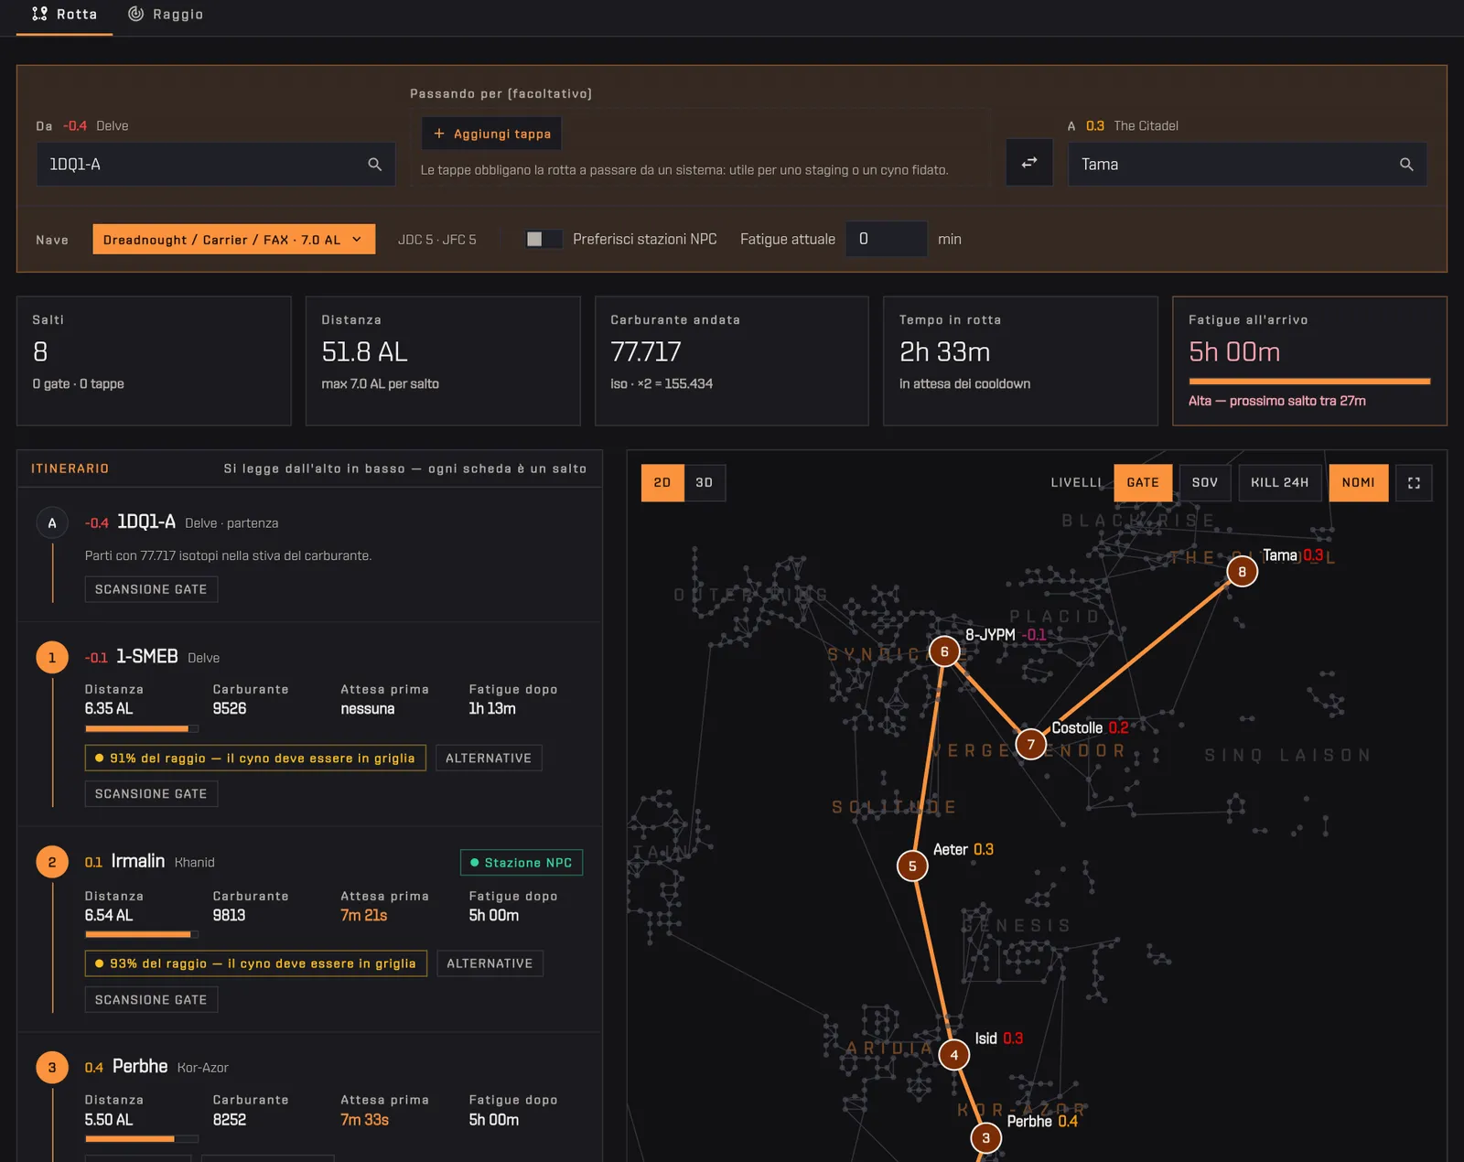This screenshot has width=1464, height=1162.
Task: Toggle Preferisci stazioni NPC switch
Action: 544,239
